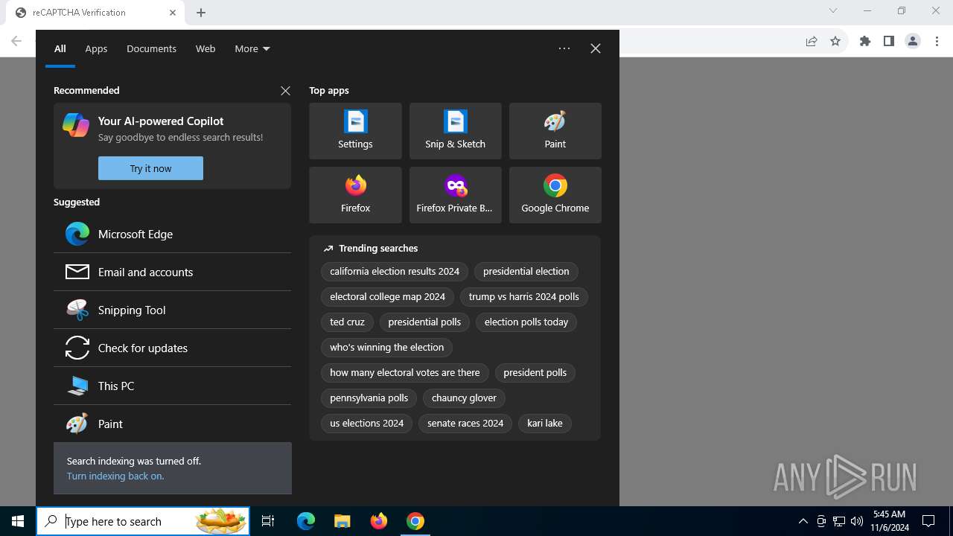
Task: Open Task View on taskbar
Action: pos(268,521)
